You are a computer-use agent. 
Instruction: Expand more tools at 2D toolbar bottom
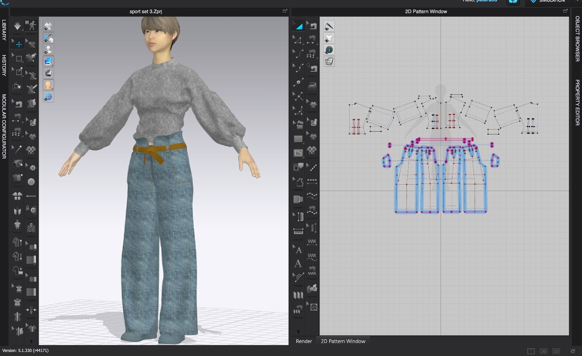pyautogui.click(x=298, y=331)
